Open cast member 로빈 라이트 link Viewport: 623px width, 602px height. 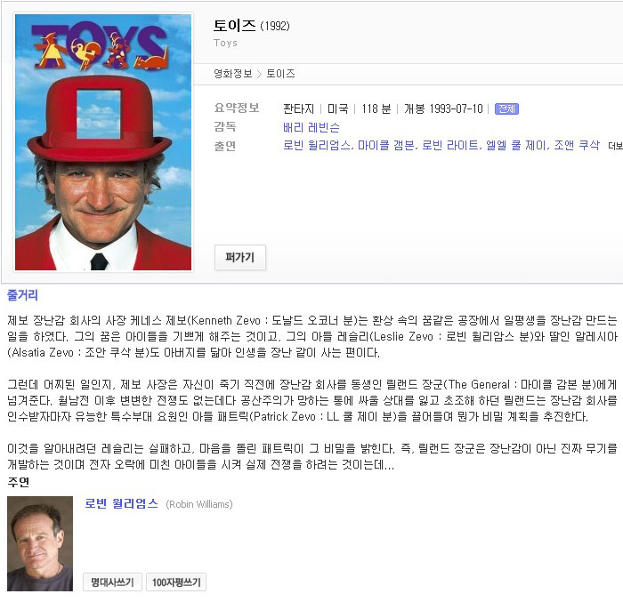click(450, 145)
